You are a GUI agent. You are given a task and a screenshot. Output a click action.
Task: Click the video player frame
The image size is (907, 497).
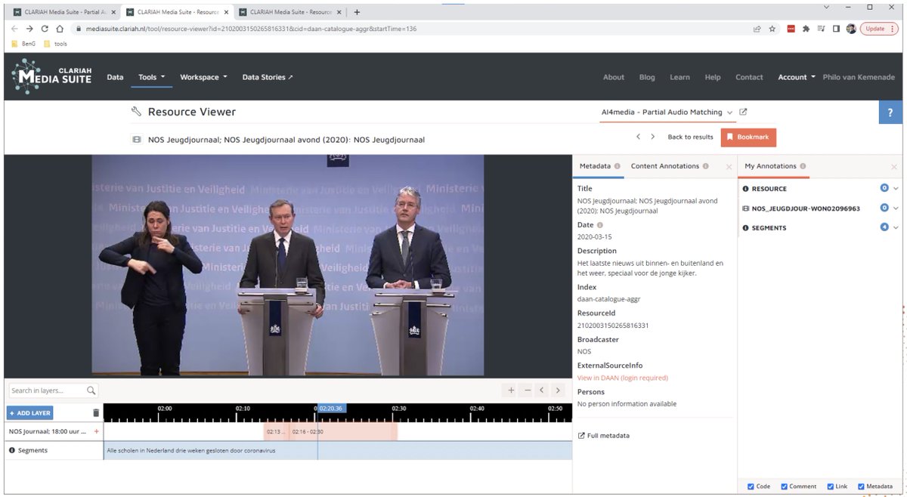(287, 266)
